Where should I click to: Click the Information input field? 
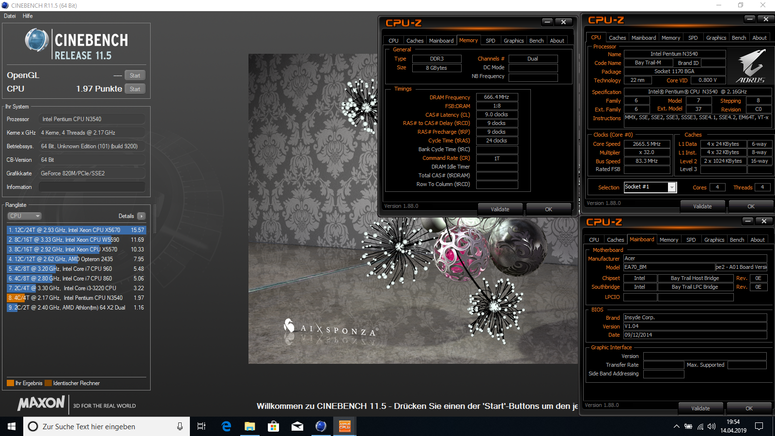click(92, 187)
